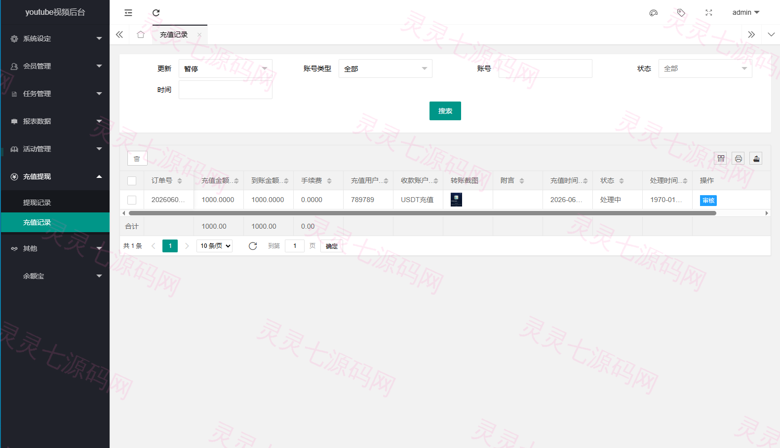780x448 pixels.
Task: Sort by 订单号 column sort arrows
Action: pos(180,181)
